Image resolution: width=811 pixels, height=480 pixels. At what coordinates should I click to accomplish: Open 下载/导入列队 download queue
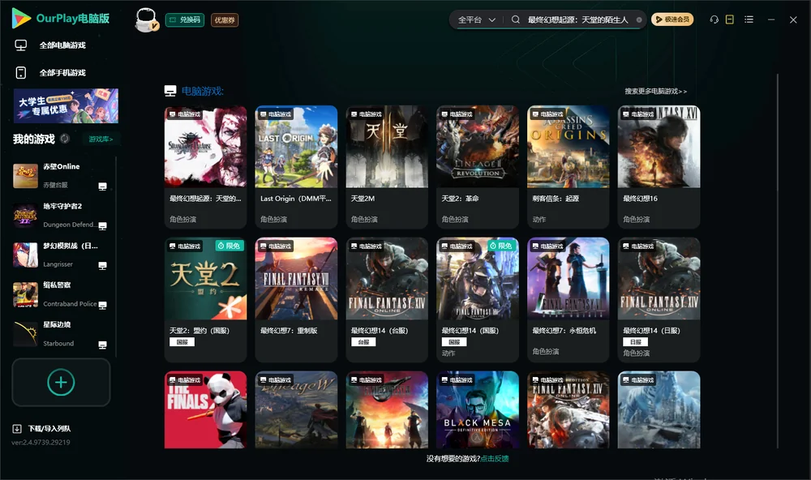(x=42, y=428)
